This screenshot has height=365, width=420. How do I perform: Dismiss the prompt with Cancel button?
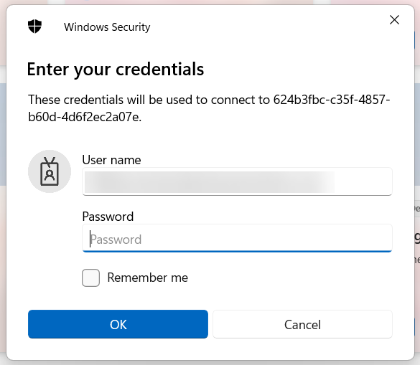303,324
